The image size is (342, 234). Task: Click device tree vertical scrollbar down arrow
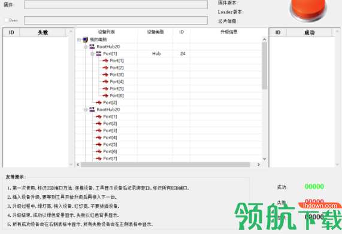pyautogui.click(x=264, y=159)
